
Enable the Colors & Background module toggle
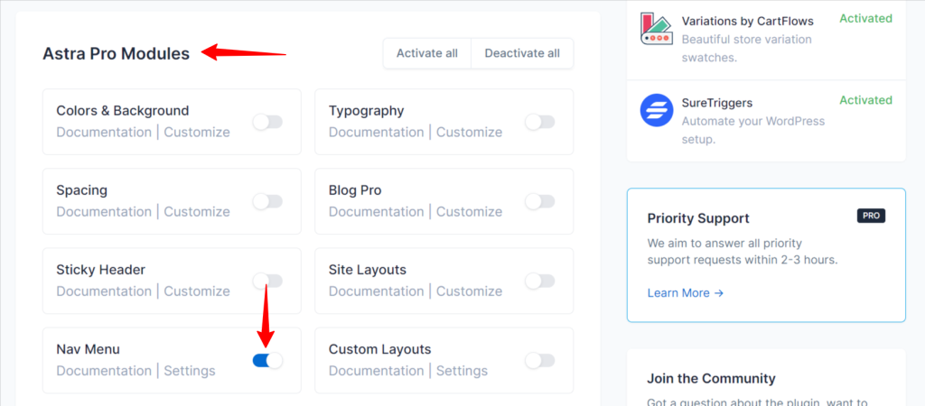pyautogui.click(x=267, y=122)
